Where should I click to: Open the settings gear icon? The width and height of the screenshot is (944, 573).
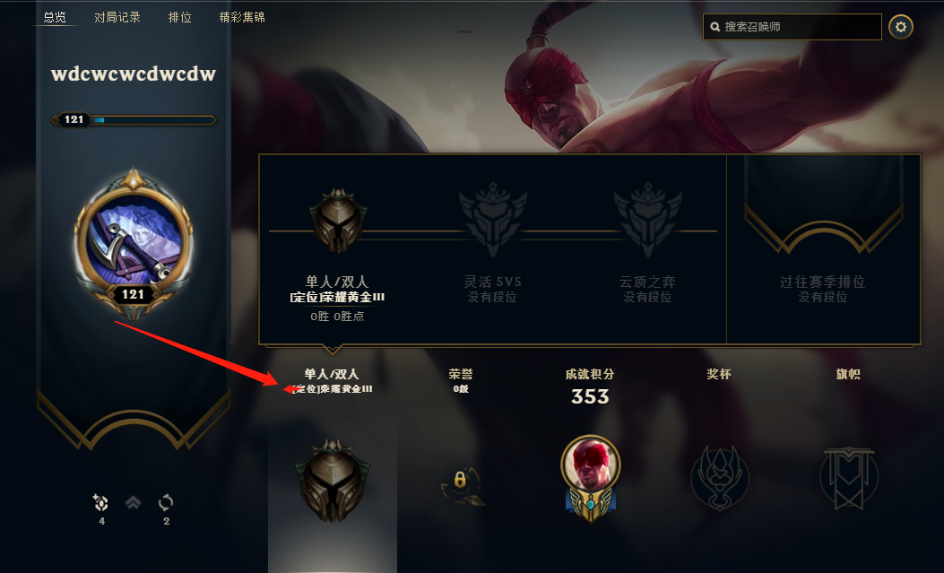pos(901,27)
